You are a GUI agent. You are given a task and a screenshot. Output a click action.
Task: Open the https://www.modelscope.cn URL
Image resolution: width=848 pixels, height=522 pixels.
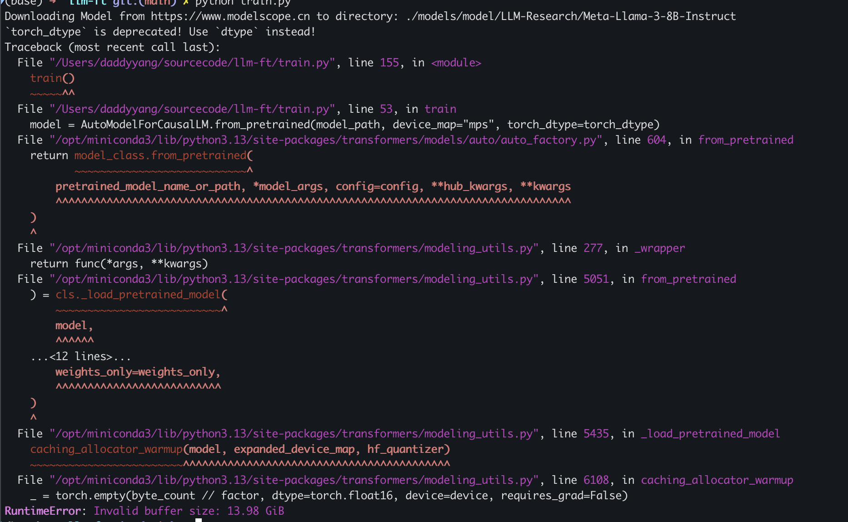(x=230, y=16)
